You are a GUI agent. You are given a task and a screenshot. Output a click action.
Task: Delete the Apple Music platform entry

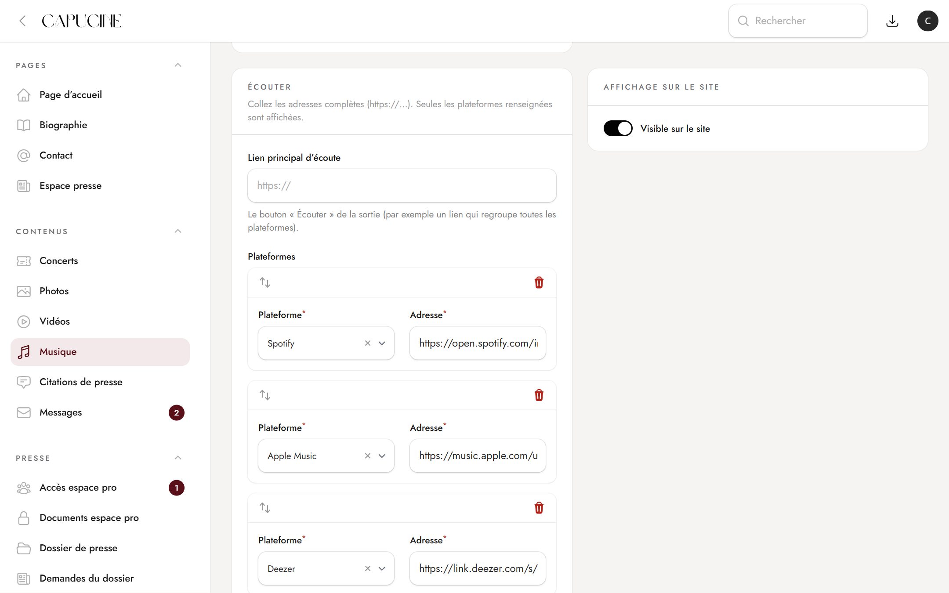pyautogui.click(x=539, y=395)
